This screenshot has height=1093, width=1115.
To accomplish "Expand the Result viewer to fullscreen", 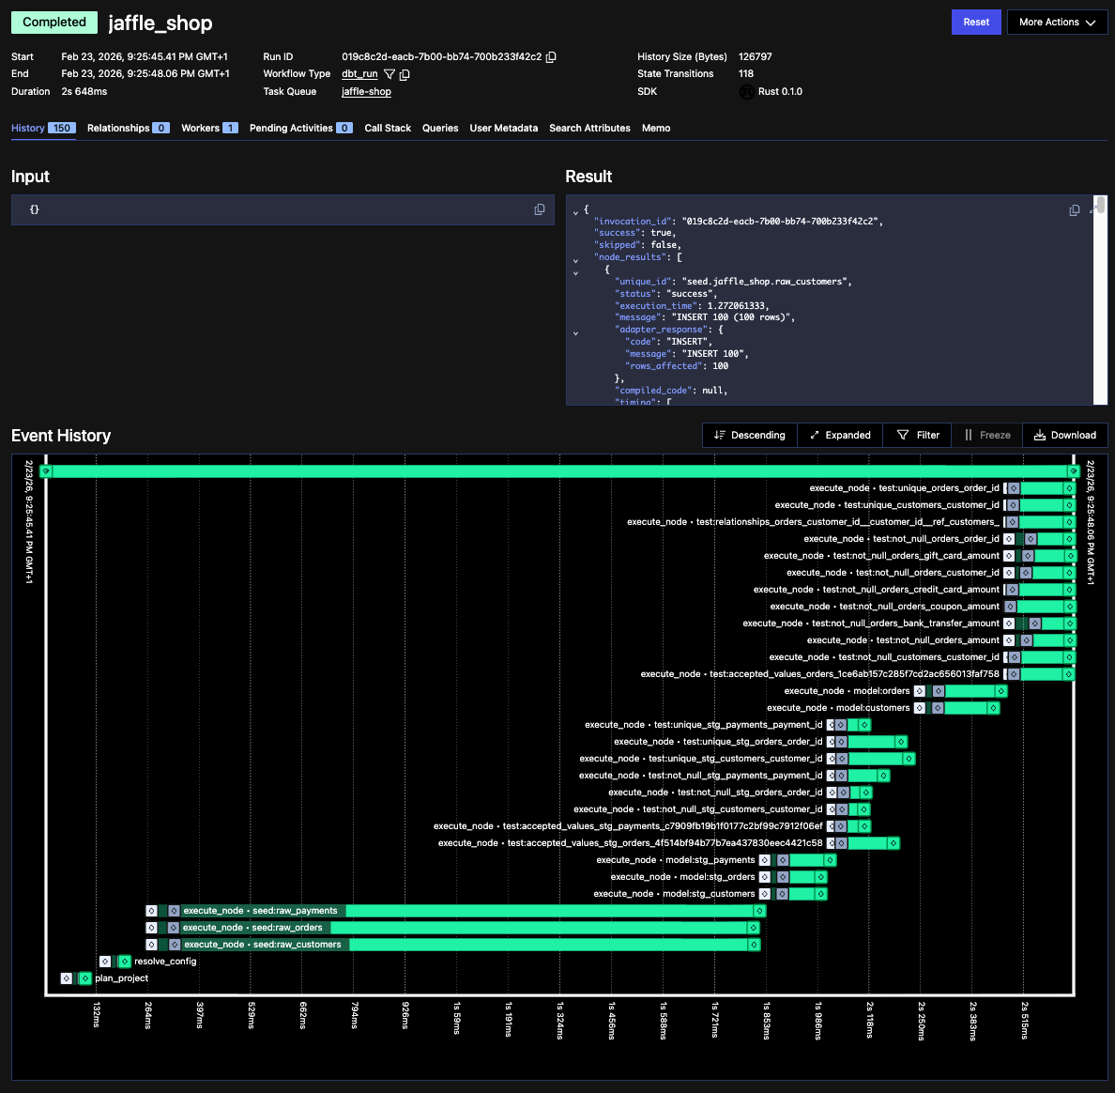I will (1092, 209).
